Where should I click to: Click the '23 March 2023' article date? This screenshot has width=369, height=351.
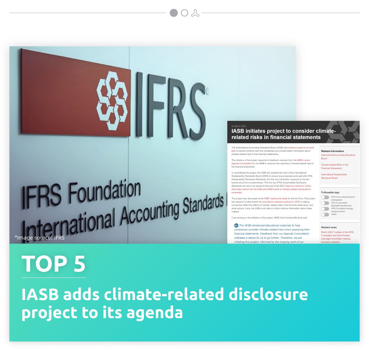pyautogui.click(x=239, y=126)
